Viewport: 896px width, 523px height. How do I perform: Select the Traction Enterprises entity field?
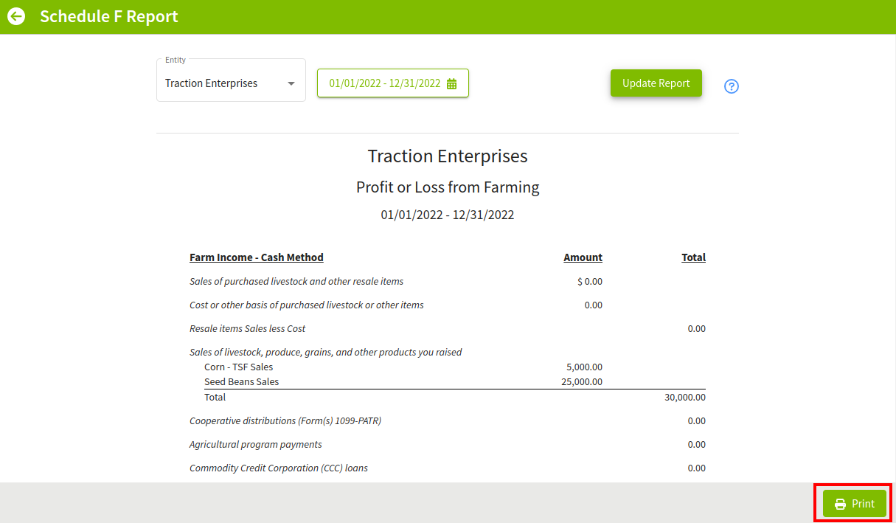(231, 80)
